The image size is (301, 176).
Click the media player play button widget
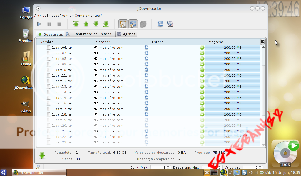[294, 146]
